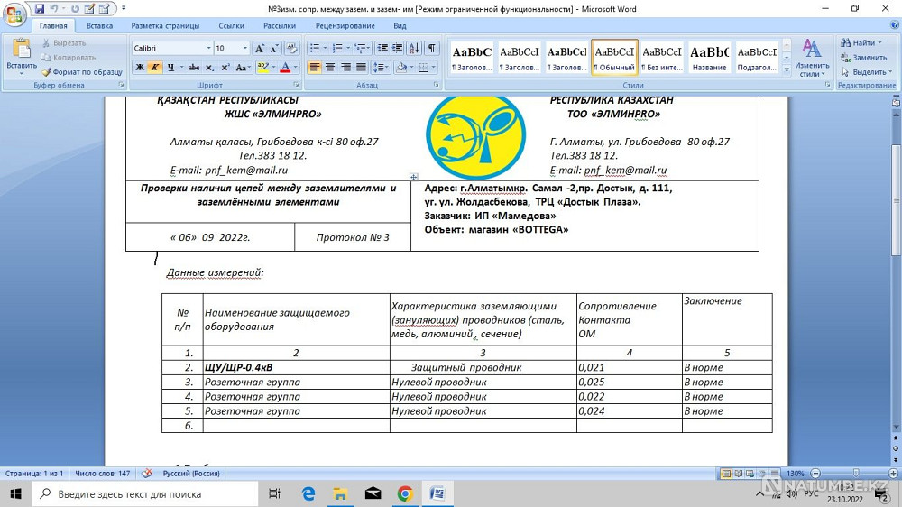Switch to the Рецензирование tab

coord(345,26)
